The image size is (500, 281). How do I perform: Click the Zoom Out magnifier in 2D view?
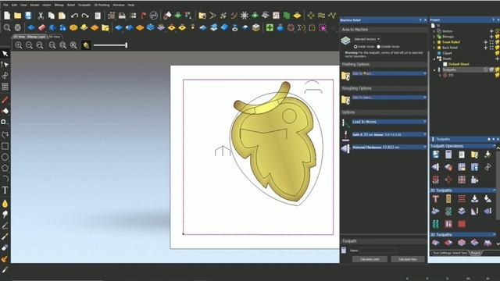tap(29, 45)
